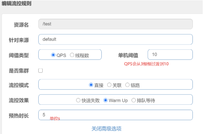Select 关联 flow control mode
Screen dimensions: 203x134
[x=109, y=85]
